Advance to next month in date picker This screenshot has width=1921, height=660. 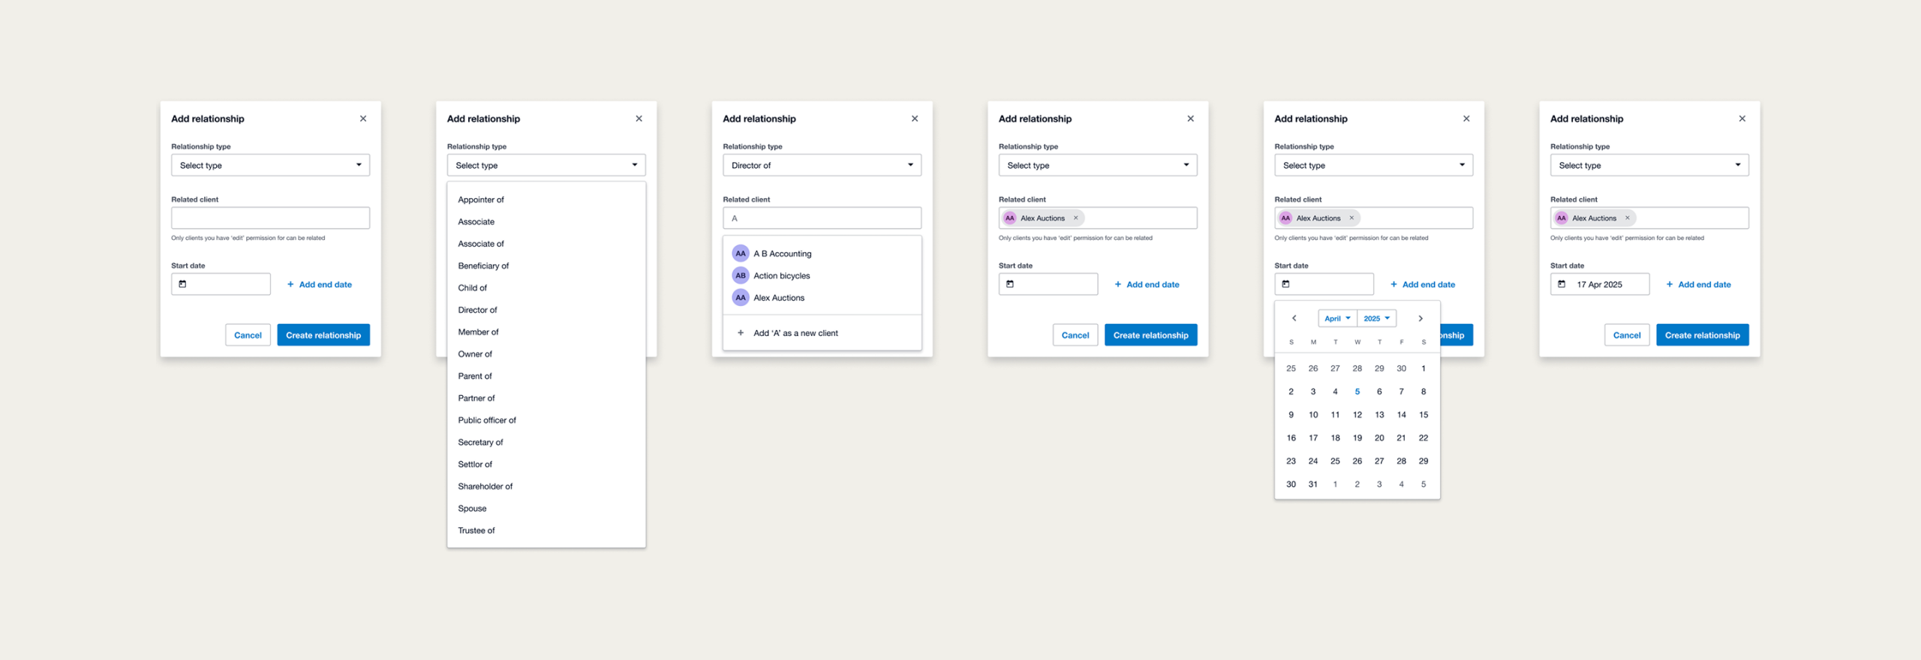(1420, 319)
